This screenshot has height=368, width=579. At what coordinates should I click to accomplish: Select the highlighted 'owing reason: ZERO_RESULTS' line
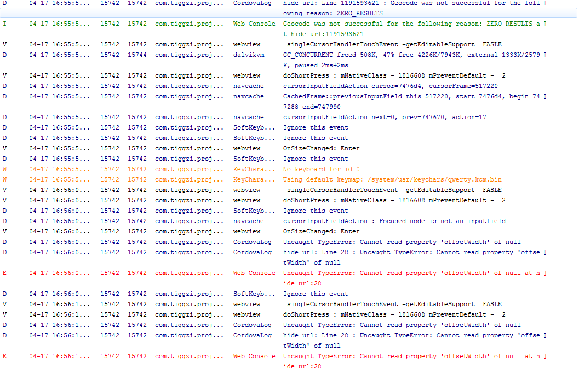[x=333, y=13]
